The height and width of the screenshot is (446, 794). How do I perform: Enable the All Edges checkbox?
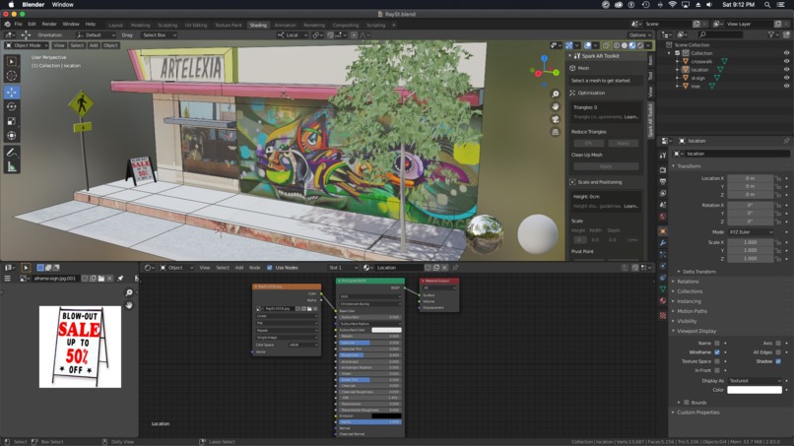778,352
